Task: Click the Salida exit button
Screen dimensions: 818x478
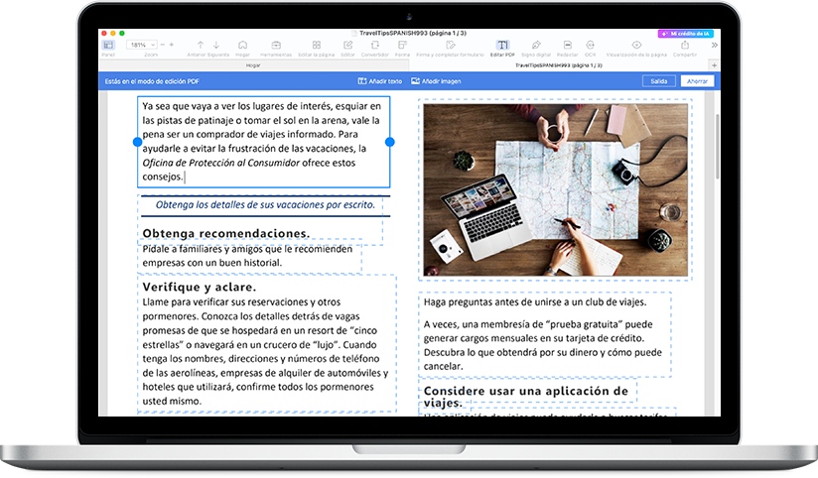Action: (659, 81)
